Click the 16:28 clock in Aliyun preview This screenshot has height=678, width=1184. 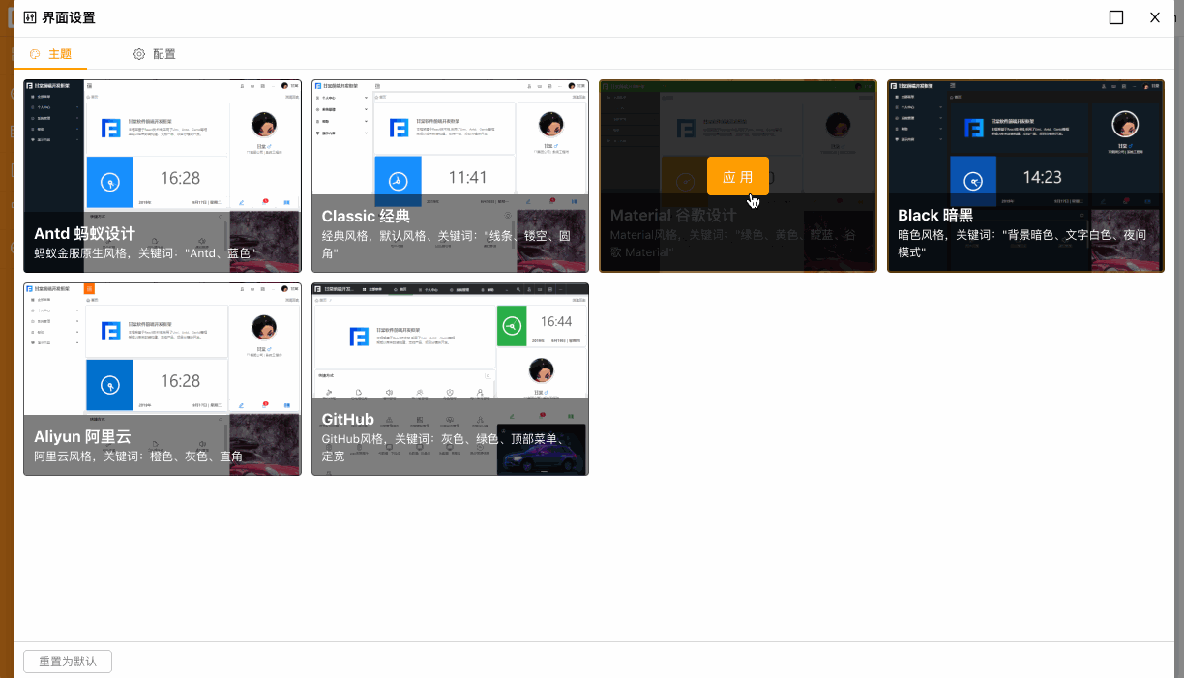tap(180, 382)
